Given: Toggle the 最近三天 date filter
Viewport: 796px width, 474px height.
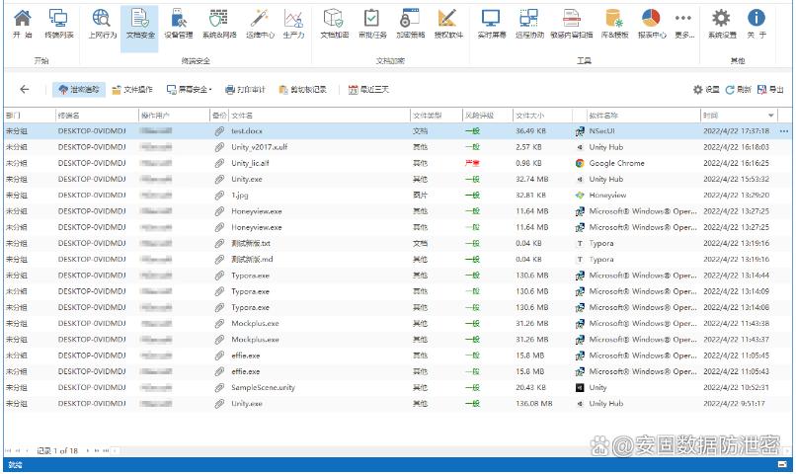Looking at the screenshot, I should pyautogui.click(x=367, y=90).
